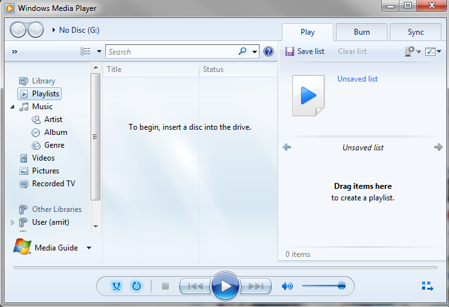Go to previous list with left arrow
The width and height of the screenshot is (449, 307).
pos(286,147)
